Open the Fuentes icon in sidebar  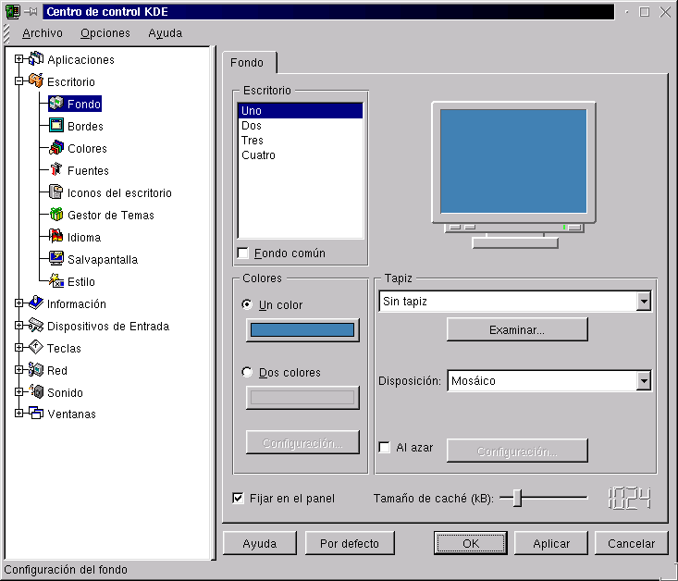tap(55, 171)
